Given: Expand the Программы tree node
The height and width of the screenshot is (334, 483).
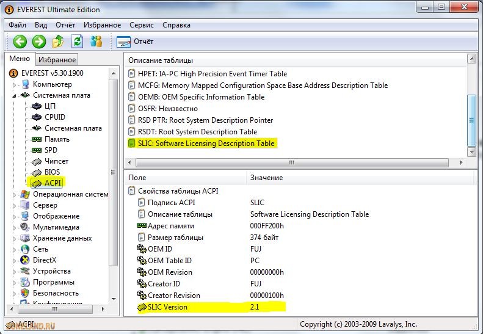Looking at the screenshot, I should tap(14, 282).
